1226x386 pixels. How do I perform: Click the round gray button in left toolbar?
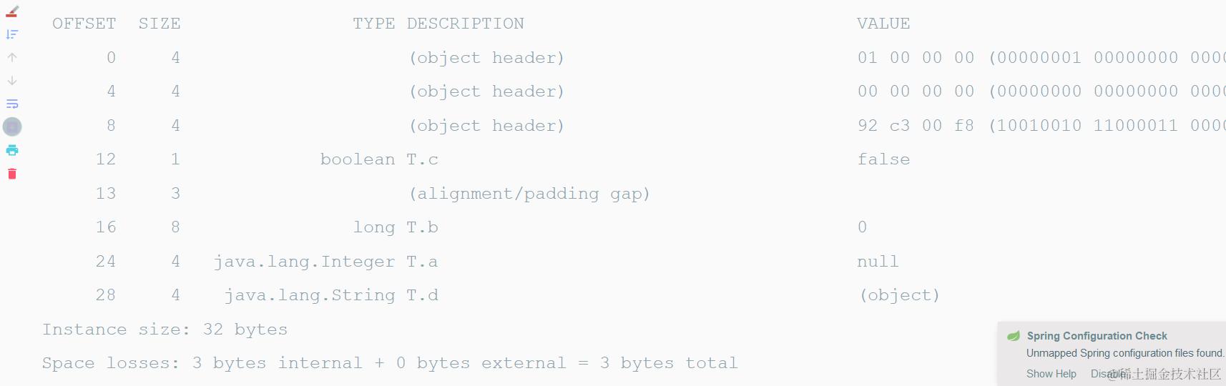point(12,127)
